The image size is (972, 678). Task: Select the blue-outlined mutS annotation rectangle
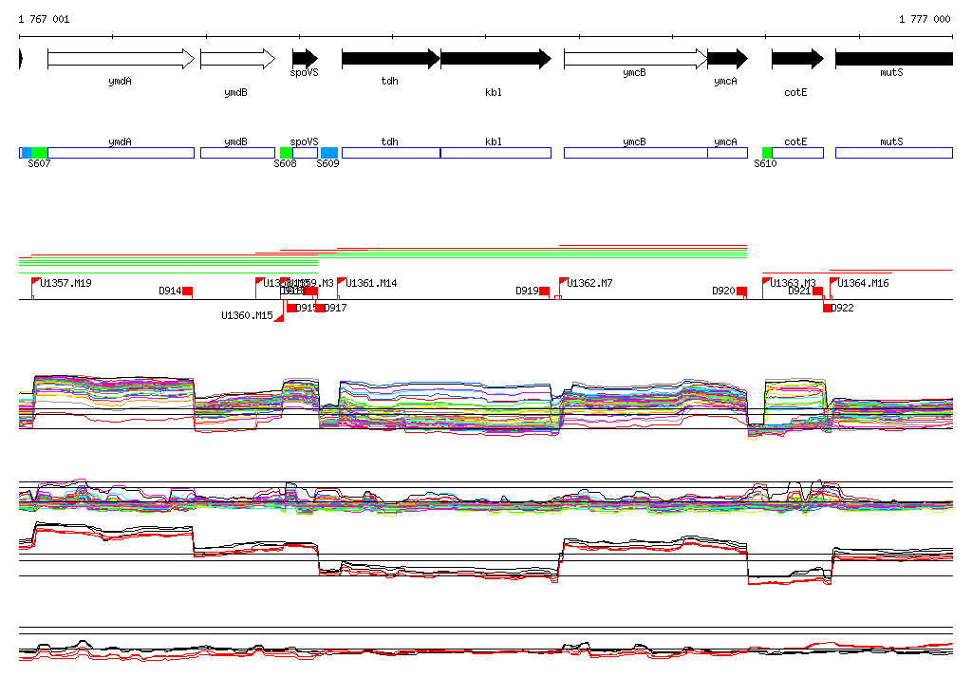(x=894, y=153)
